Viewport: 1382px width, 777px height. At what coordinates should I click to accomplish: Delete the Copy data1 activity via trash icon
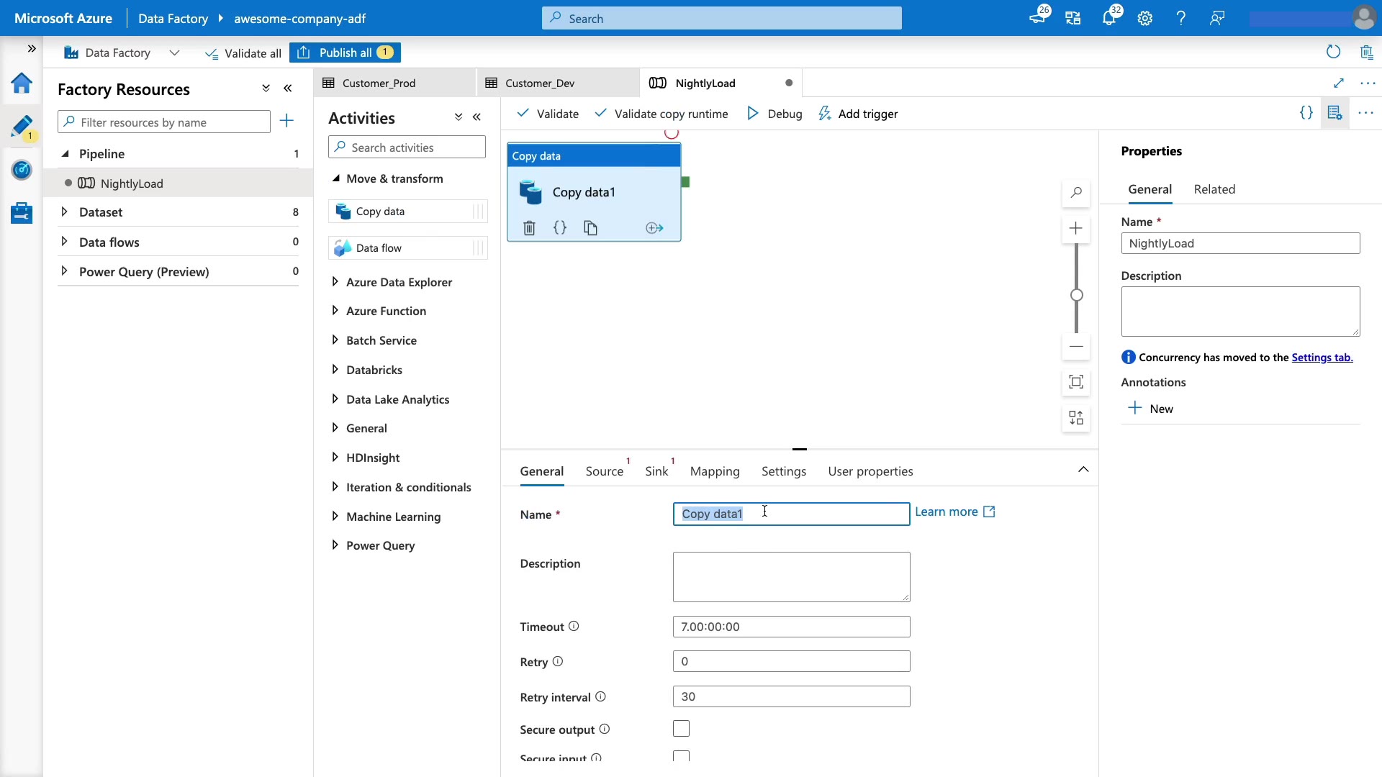tap(529, 228)
